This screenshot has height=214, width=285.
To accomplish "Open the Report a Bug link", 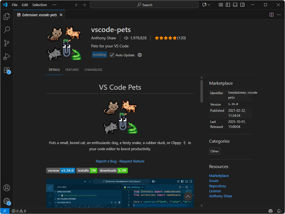I will (106, 161).
